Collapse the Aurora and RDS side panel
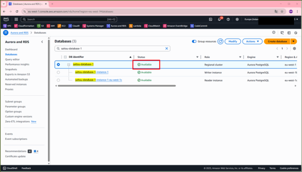The image size is (302, 172). [42, 42]
